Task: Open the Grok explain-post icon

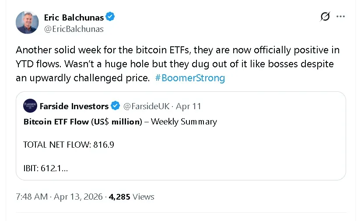Action: coord(325,17)
